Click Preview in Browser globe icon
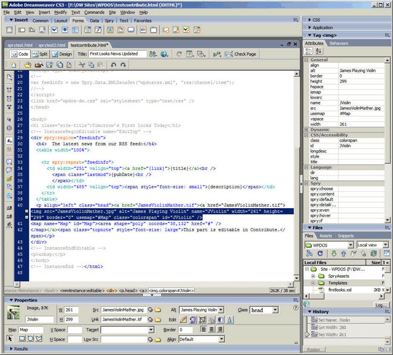The image size is (393, 355). [164, 54]
